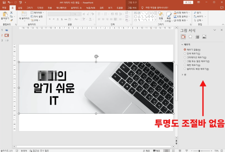Click the zoom slider in the status bar
The image size is (225, 152).
click(x=199, y=150)
